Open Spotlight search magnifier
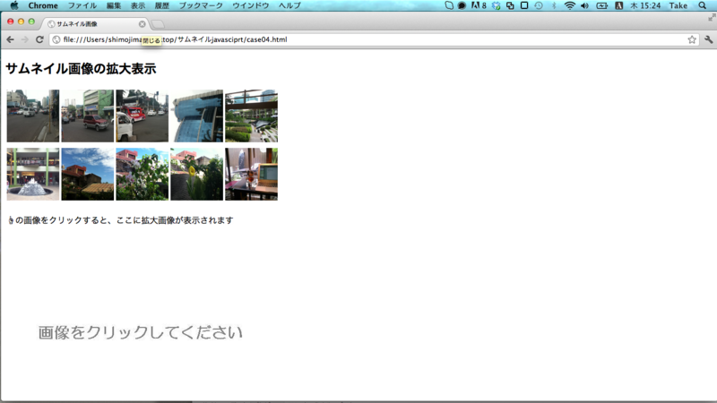Screen dimensions: 717x403 click(x=703, y=5)
